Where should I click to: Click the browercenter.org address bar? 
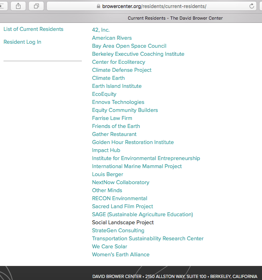point(154,6)
